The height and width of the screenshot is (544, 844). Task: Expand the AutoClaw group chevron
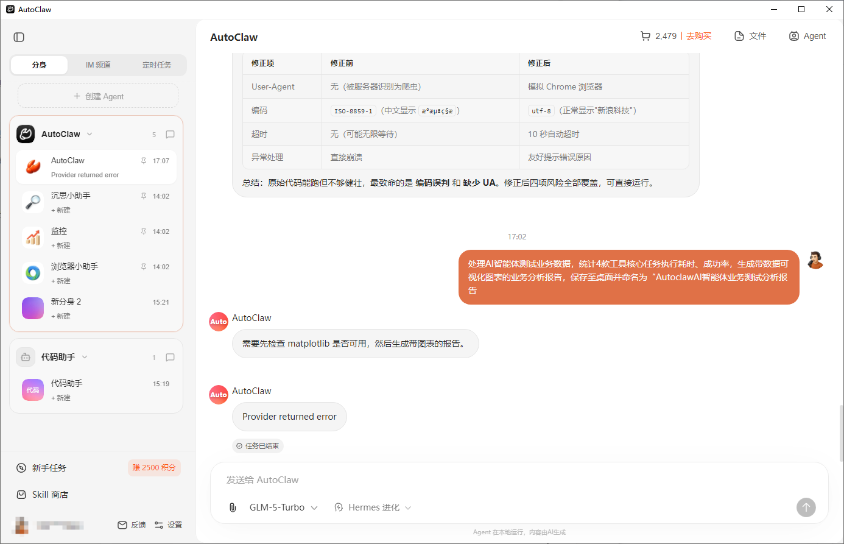coord(90,134)
